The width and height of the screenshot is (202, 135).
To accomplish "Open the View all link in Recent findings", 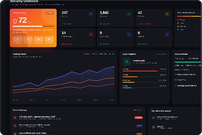I will pyautogui.click(x=138, y=110).
